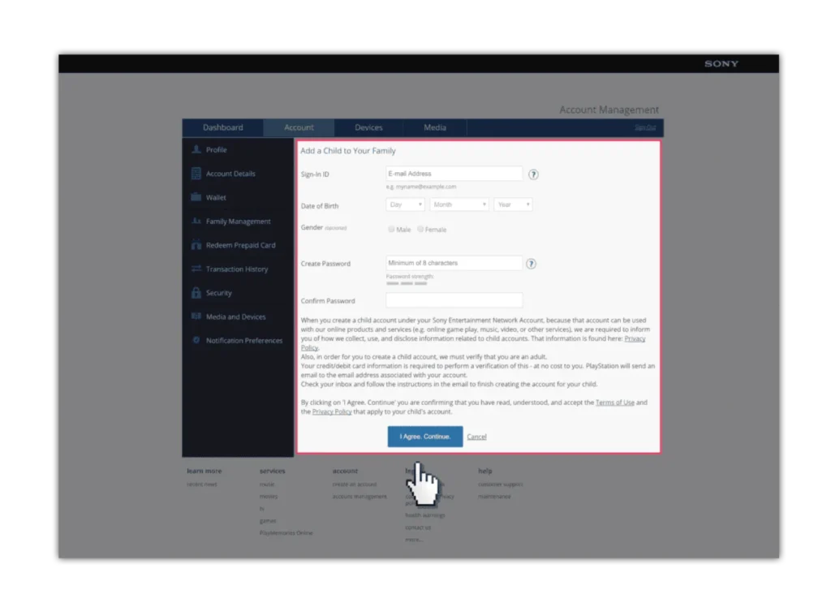This screenshot has height=594, width=831.
Task: Open the Year dropdown
Action: 513,205
